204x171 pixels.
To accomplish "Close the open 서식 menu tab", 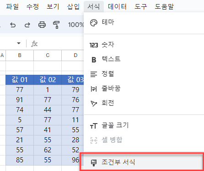I will [94, 6].
